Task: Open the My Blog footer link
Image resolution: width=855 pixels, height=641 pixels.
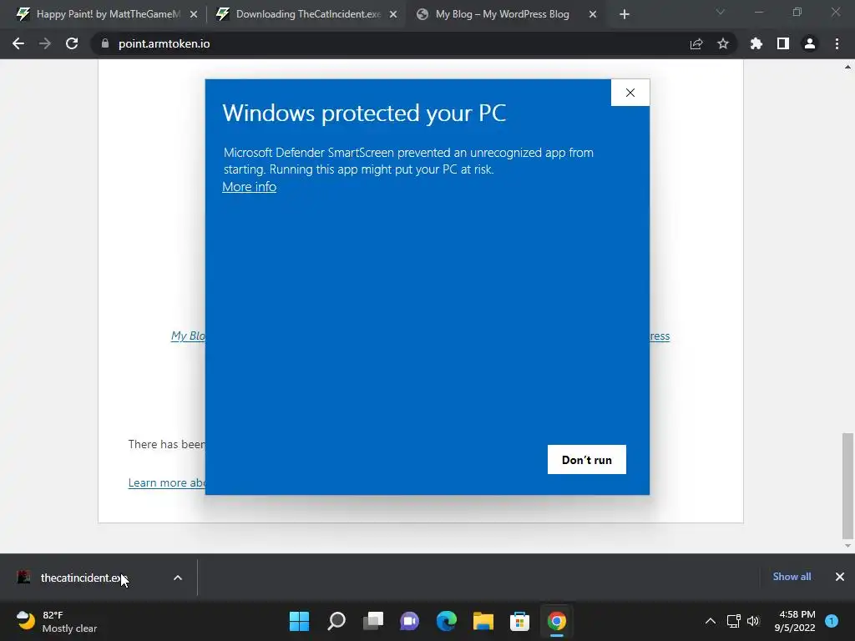Action: (x=188, y=336)
